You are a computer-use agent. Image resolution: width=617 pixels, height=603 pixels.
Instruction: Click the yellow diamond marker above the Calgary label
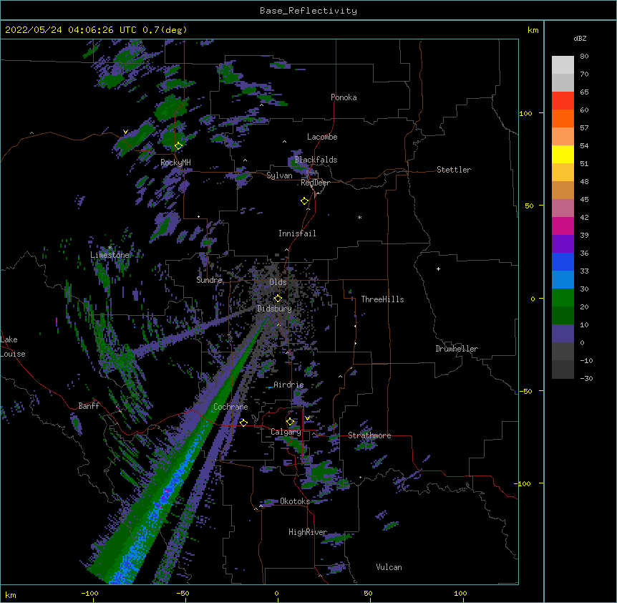[x=290, y=422]
